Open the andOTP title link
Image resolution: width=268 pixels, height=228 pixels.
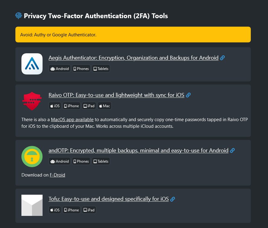(138, 150)
